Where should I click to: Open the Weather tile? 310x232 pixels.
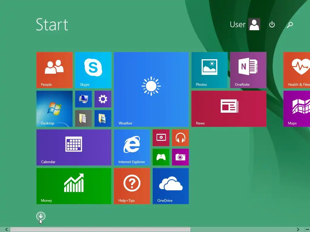tap(151, 89)
